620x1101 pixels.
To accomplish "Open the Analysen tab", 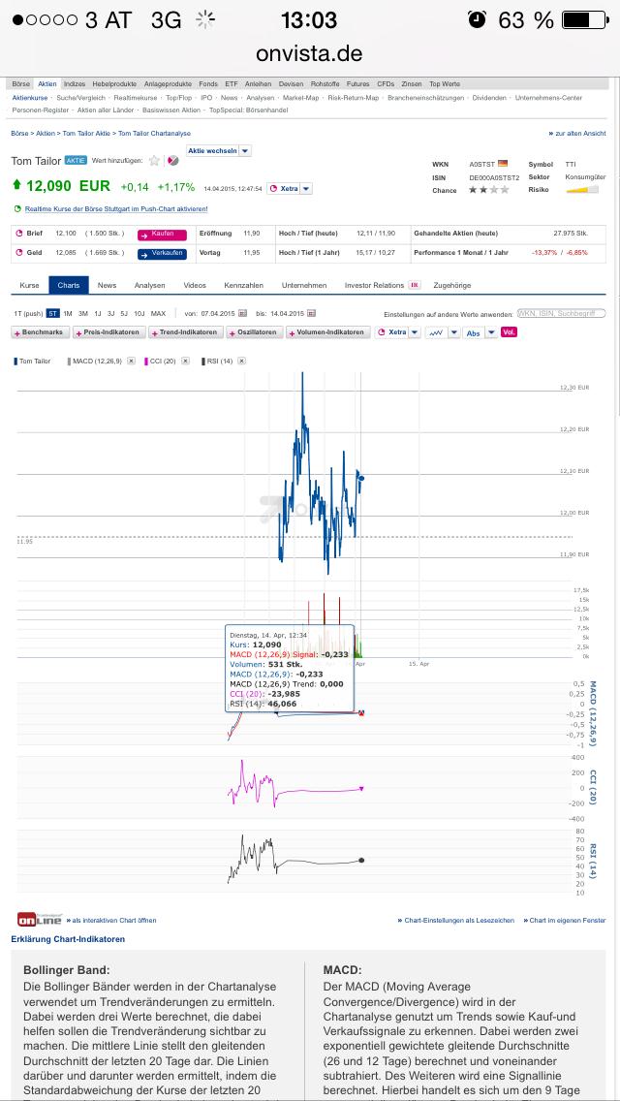I will point(149,285).
